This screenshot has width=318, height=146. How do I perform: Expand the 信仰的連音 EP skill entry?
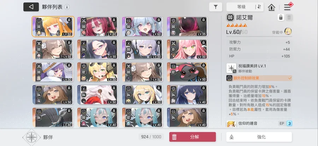pyautogui.click(x=259, y=123)
